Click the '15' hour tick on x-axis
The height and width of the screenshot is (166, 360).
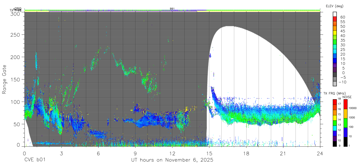[x=209, y=153]
